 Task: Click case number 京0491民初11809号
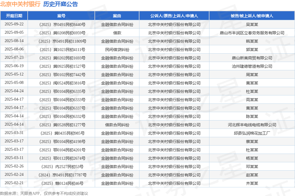coord(62,41)
